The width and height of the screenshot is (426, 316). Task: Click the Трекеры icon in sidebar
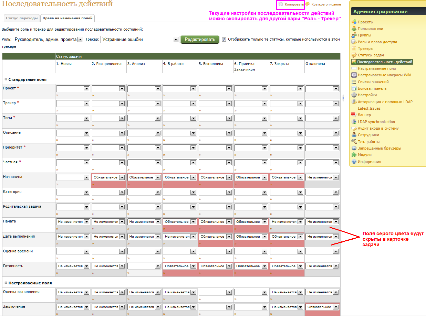point(354,48)
